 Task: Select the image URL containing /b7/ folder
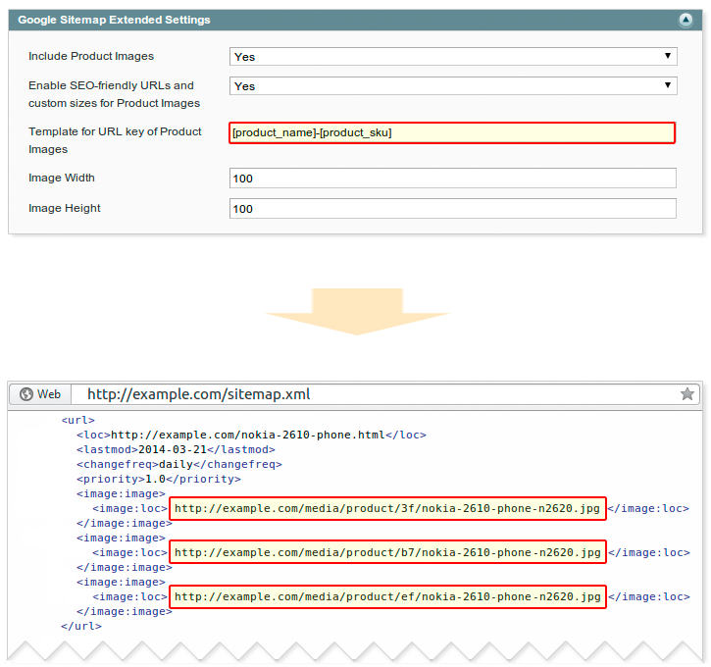(x=387, y=552)
